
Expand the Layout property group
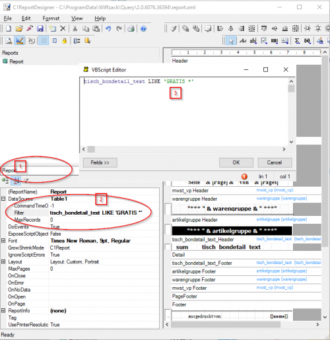click(3, 261)
